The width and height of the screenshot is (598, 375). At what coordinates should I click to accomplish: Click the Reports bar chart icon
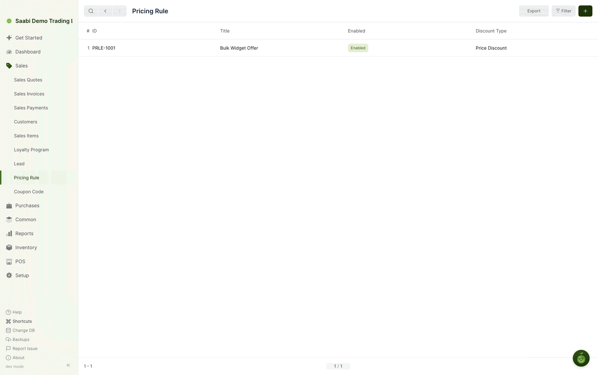tap(9, 234)
